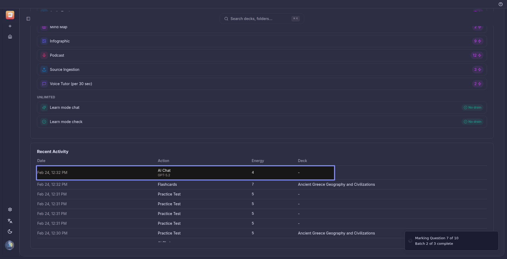This screenshot has height=259, width=507.
Task: Open Ancient Greece deck in Flashcards row
Action: 336,184
